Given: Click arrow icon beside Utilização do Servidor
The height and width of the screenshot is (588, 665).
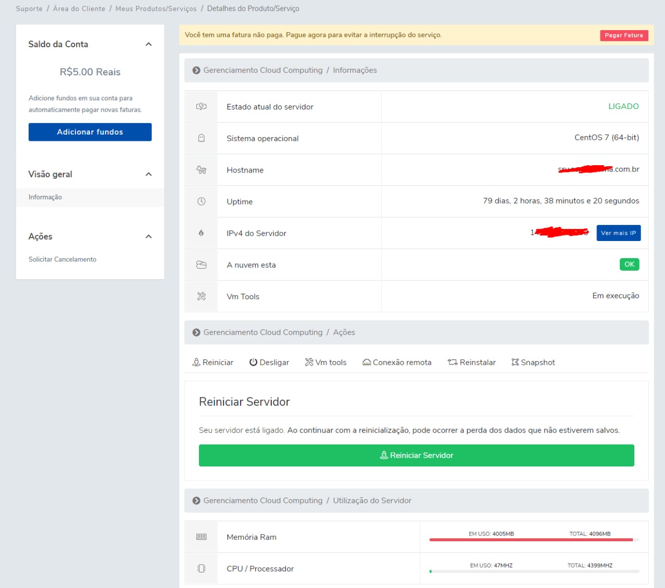Looking at the screenshot, I should coord(196,501).
